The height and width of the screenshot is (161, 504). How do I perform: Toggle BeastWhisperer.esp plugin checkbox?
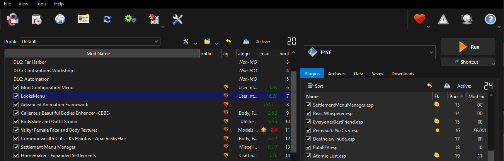pyautogui.click(x=308, y=114)
